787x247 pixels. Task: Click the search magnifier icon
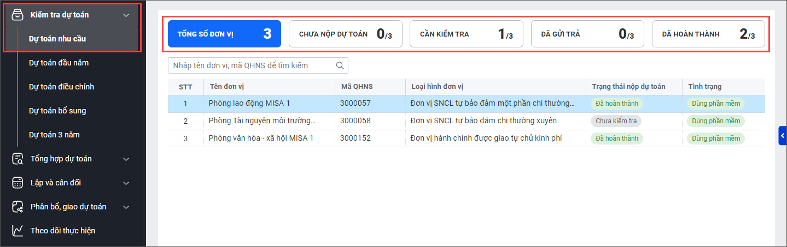point(340,65)
